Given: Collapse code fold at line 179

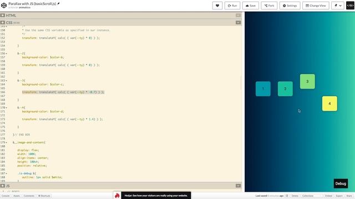Looking at the screenshot, I should click(6, 143).
